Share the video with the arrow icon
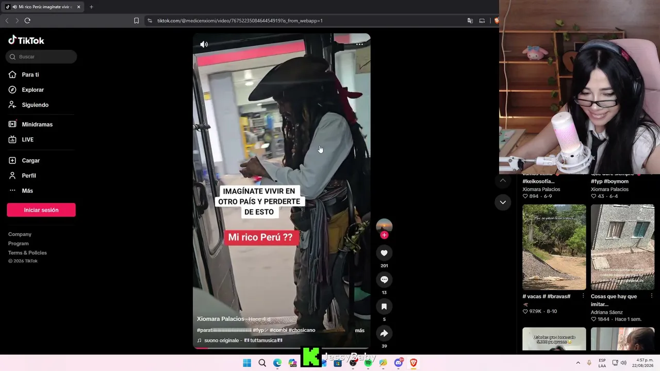 384,333
